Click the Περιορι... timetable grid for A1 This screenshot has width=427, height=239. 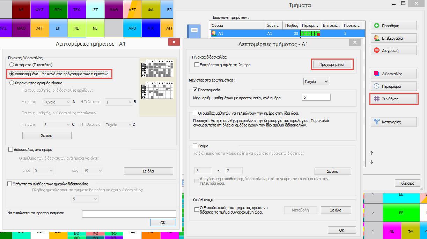click(310, 33)
